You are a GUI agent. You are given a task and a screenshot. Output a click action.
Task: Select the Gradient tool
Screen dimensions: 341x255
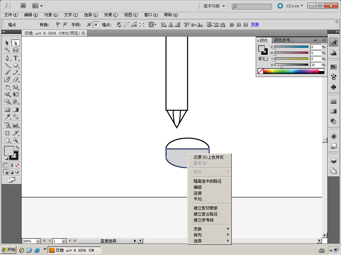click(x=15, y=110)
